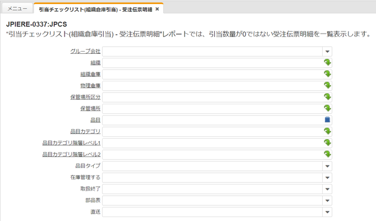Click the 組織 label link
Viewport: 376px width, 221px height.
(95, 63)
